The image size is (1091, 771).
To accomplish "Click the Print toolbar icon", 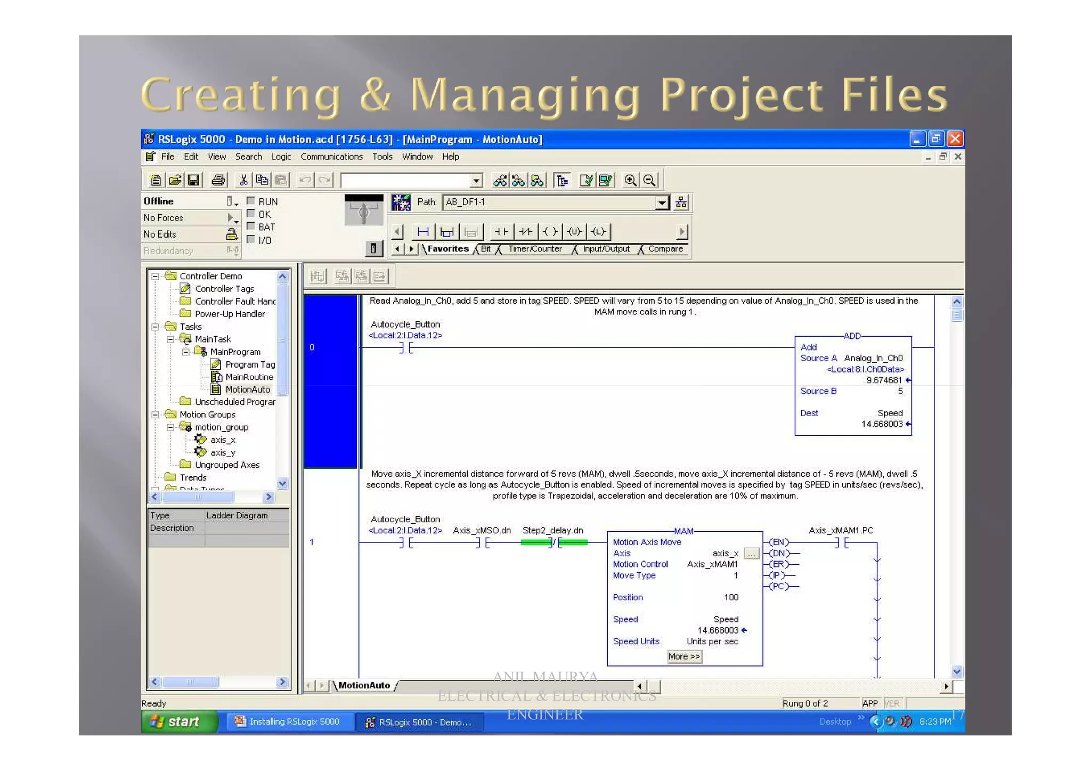I will (x=218, y=181).
